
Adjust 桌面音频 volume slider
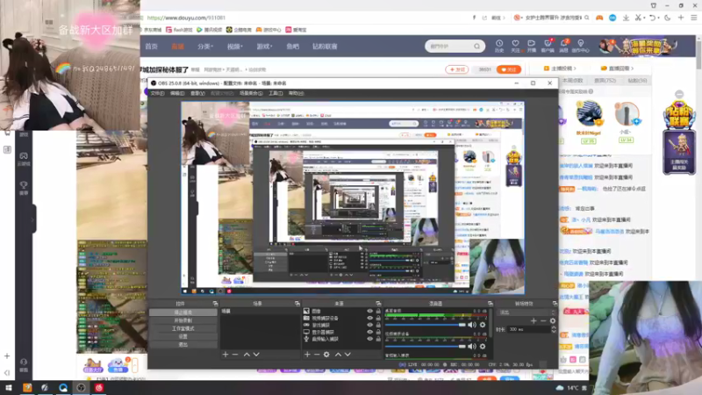[x=426, y=325]
